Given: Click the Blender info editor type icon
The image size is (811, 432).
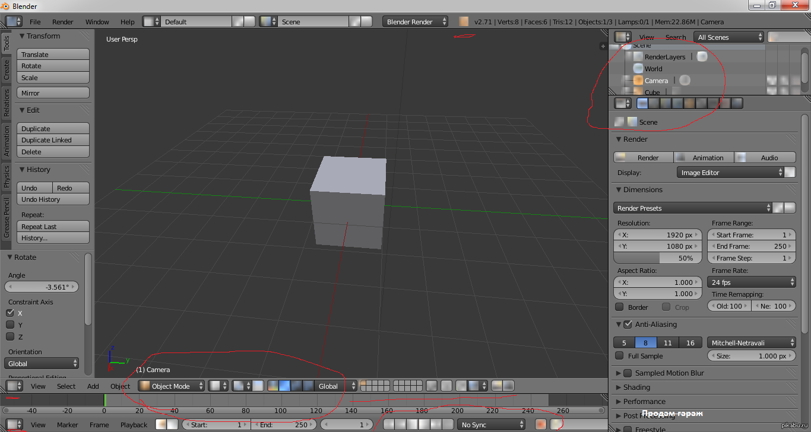Looking at the screenshot, I should [x=13, y=21].
